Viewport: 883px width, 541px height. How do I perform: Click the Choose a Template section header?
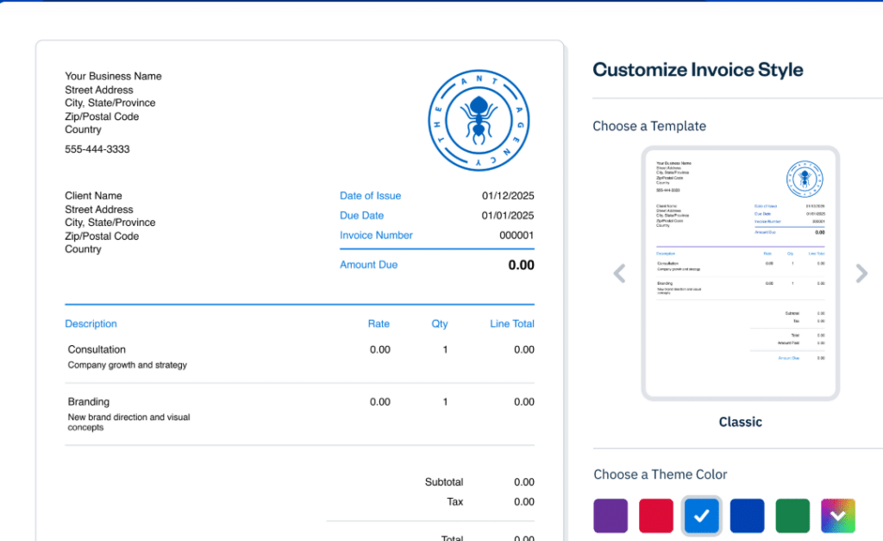click(649, 126)
